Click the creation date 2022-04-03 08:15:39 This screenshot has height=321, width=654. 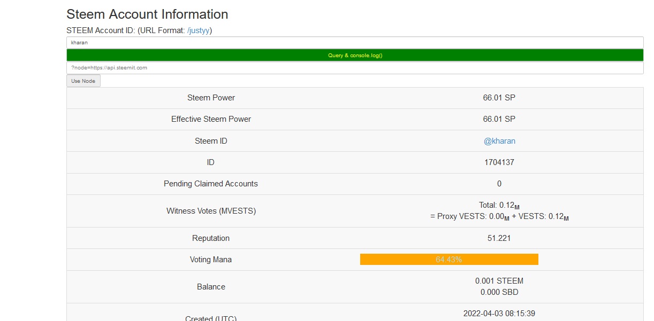(499, 314)
